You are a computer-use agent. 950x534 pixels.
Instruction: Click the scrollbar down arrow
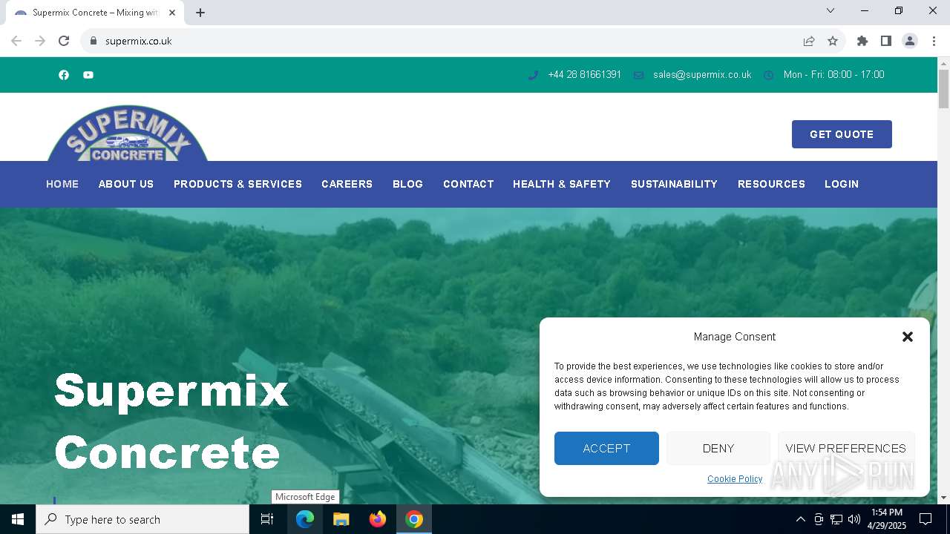[x=943, y=498]
